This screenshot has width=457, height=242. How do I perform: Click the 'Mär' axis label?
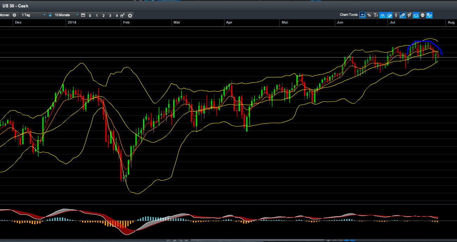[177, 22]
